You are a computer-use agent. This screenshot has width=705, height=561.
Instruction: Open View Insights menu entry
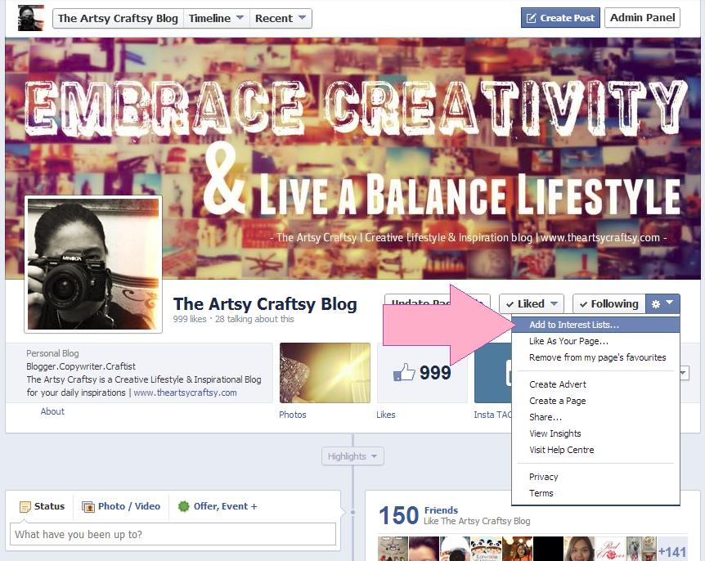(x=595, y=433)
